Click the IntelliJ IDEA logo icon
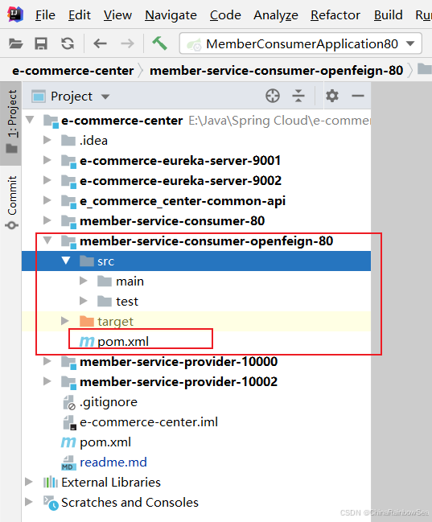 (x=15, y=14)
